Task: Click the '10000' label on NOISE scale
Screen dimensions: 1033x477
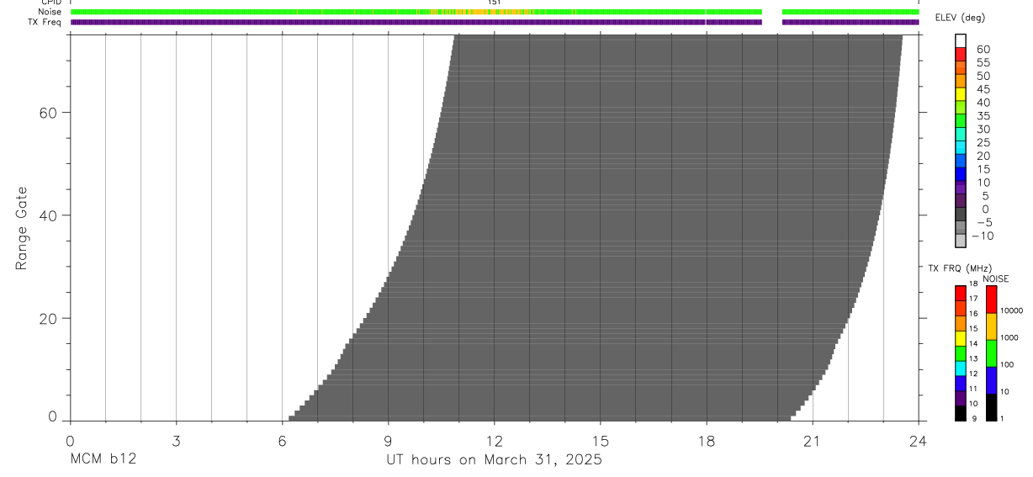Action: 1012,310
